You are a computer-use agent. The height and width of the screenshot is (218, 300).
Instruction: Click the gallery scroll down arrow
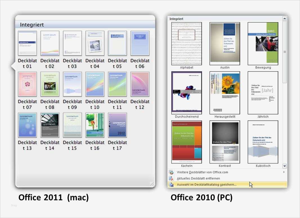[x=285, y=166]
